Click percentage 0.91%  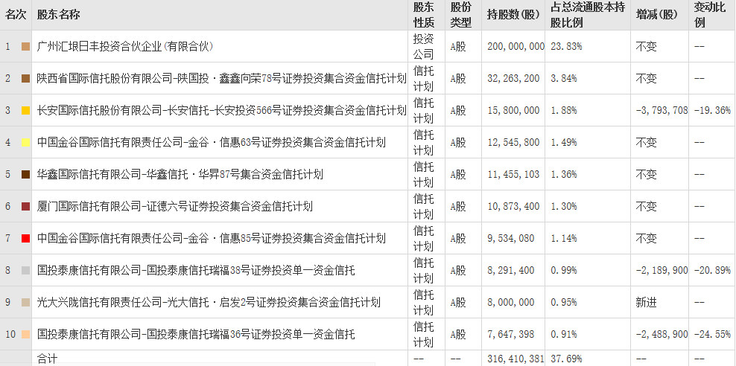564,334
